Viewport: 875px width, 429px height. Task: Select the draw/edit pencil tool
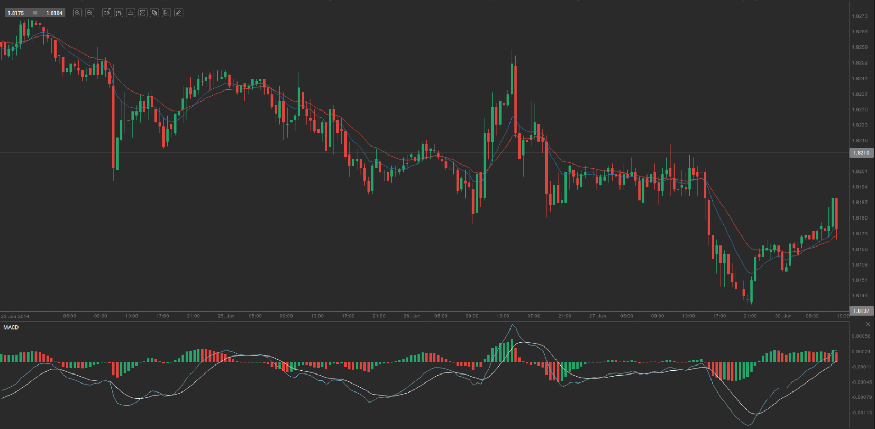[167, 13]
